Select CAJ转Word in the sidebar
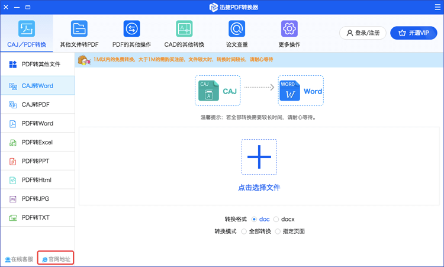444x267 pixels. pos(38,85)
